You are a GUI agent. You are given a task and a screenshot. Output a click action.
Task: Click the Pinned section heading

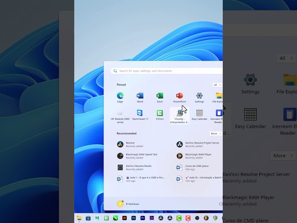tap(121, 85)
